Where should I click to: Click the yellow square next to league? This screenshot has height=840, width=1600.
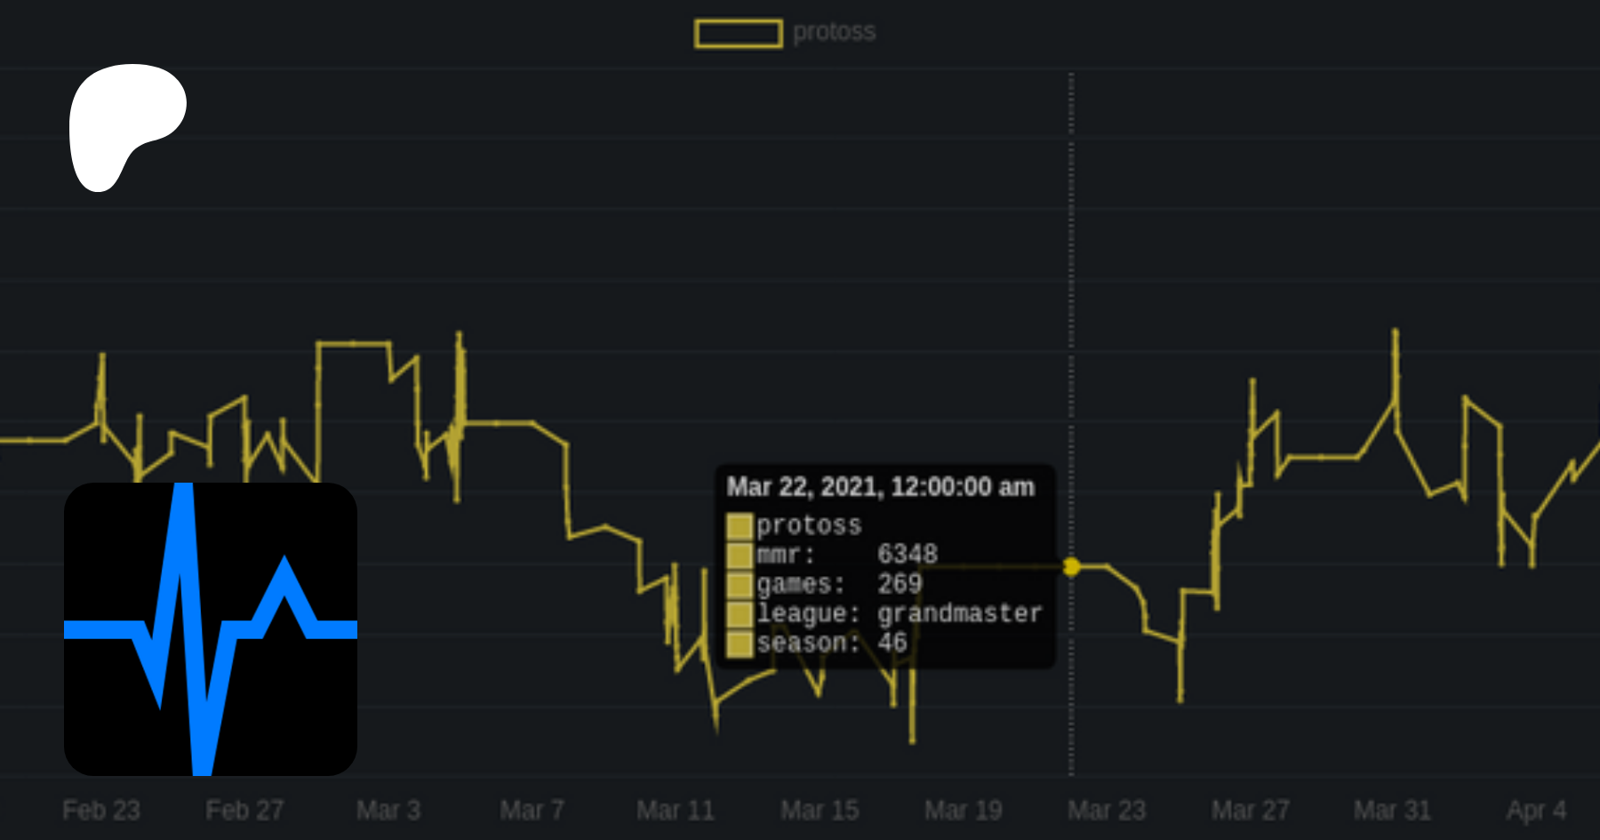pos(740,614)
